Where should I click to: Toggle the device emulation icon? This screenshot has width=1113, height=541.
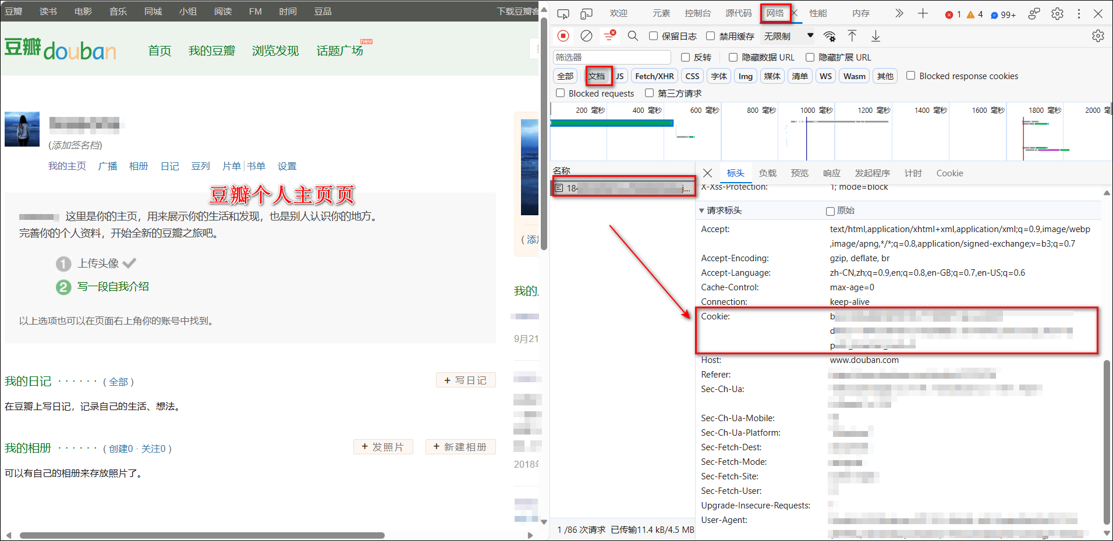click(x=586, y=13)
